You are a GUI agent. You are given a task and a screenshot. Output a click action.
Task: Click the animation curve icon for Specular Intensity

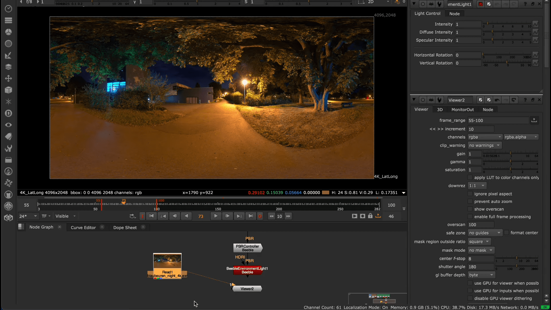536,40
